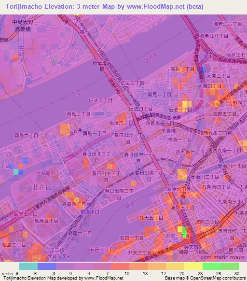The image size is (247, 281).
Task: Click the 西島二丁目 map label
Action: pyautogui.click(x=79, y=114)
